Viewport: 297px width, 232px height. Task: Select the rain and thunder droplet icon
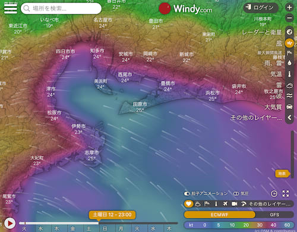(289, 63)
